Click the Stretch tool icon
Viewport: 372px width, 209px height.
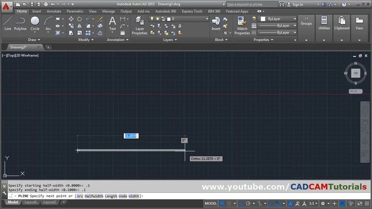[71, 33]
